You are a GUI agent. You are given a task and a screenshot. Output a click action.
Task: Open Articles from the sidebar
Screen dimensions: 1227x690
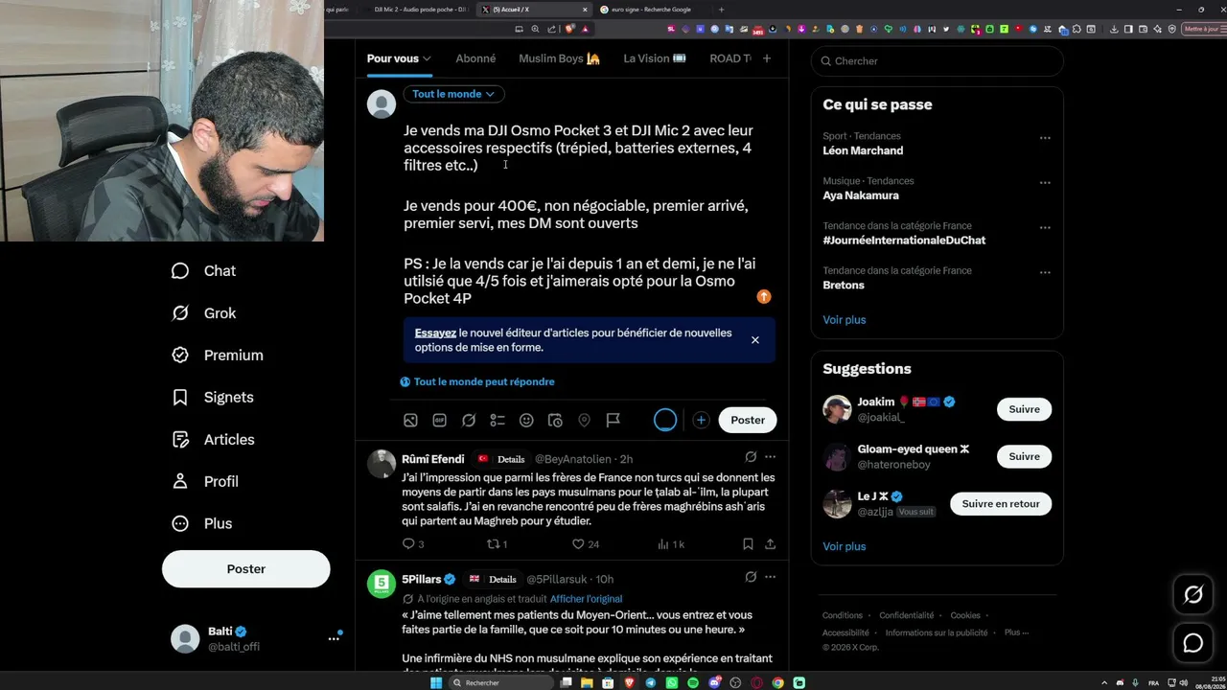[213, 440]
